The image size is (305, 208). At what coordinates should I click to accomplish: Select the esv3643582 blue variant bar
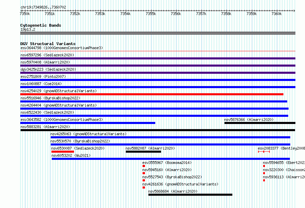pyautogui.click(x=88, y=123)
